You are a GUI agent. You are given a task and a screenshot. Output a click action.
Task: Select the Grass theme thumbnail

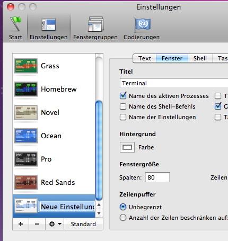coord(26,66)
